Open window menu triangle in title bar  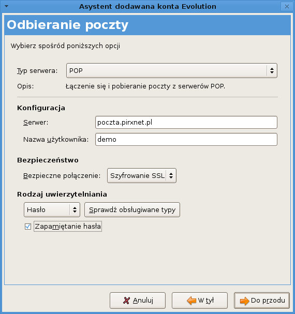click(x=6, y=6)
